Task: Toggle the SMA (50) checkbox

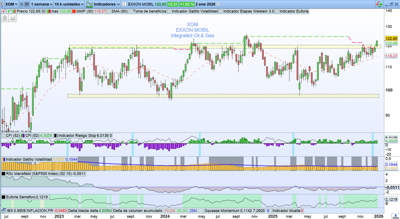Action: pos(109,11)
